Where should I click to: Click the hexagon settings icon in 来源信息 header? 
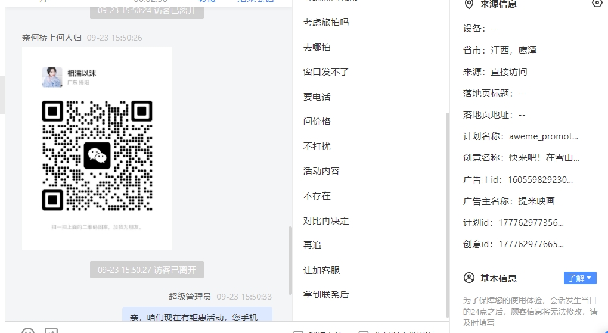[597, 4]
